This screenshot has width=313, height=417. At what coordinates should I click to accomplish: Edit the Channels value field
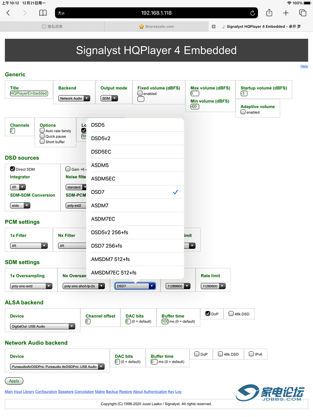[x=13, y=131]
